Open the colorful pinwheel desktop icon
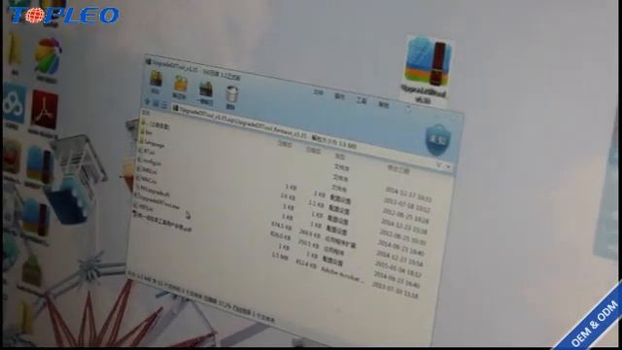Screen dimensions: 622x350 click(48, 60)
